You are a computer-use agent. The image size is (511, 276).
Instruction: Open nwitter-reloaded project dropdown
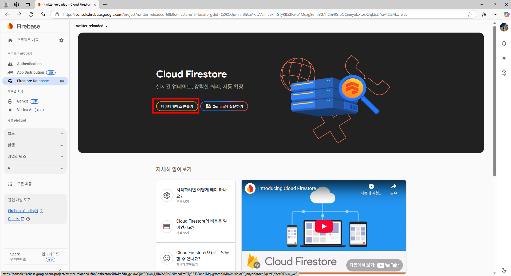pos(92,26)
